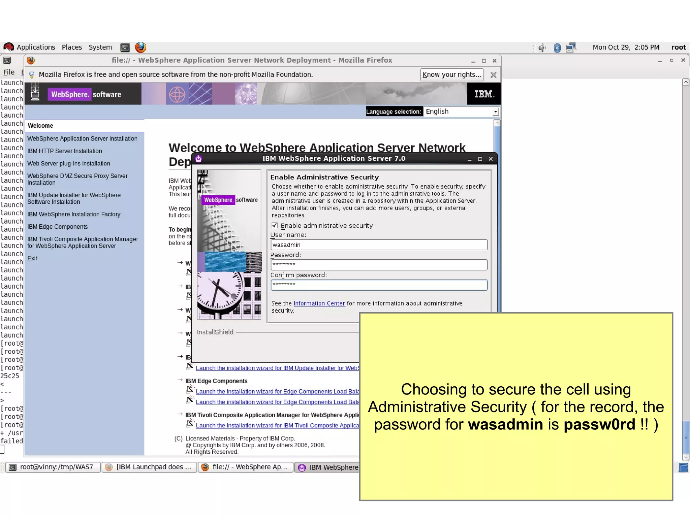
Task: Open the System menu
Action: click(x=100, y=47)
